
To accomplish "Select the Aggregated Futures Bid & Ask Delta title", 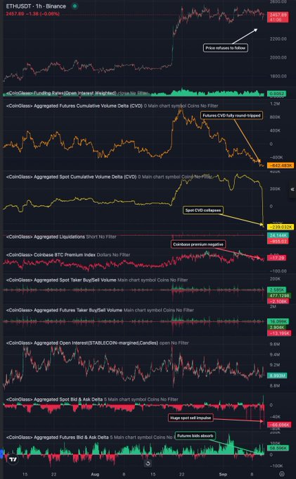I will 58,437.
